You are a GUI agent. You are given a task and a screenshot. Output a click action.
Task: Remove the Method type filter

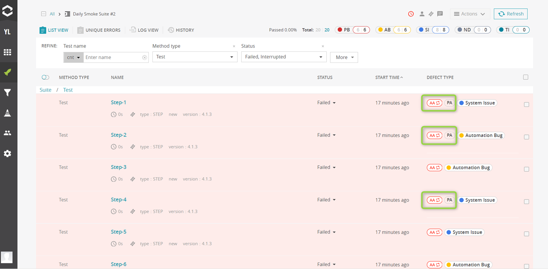[x=234, y=46]
